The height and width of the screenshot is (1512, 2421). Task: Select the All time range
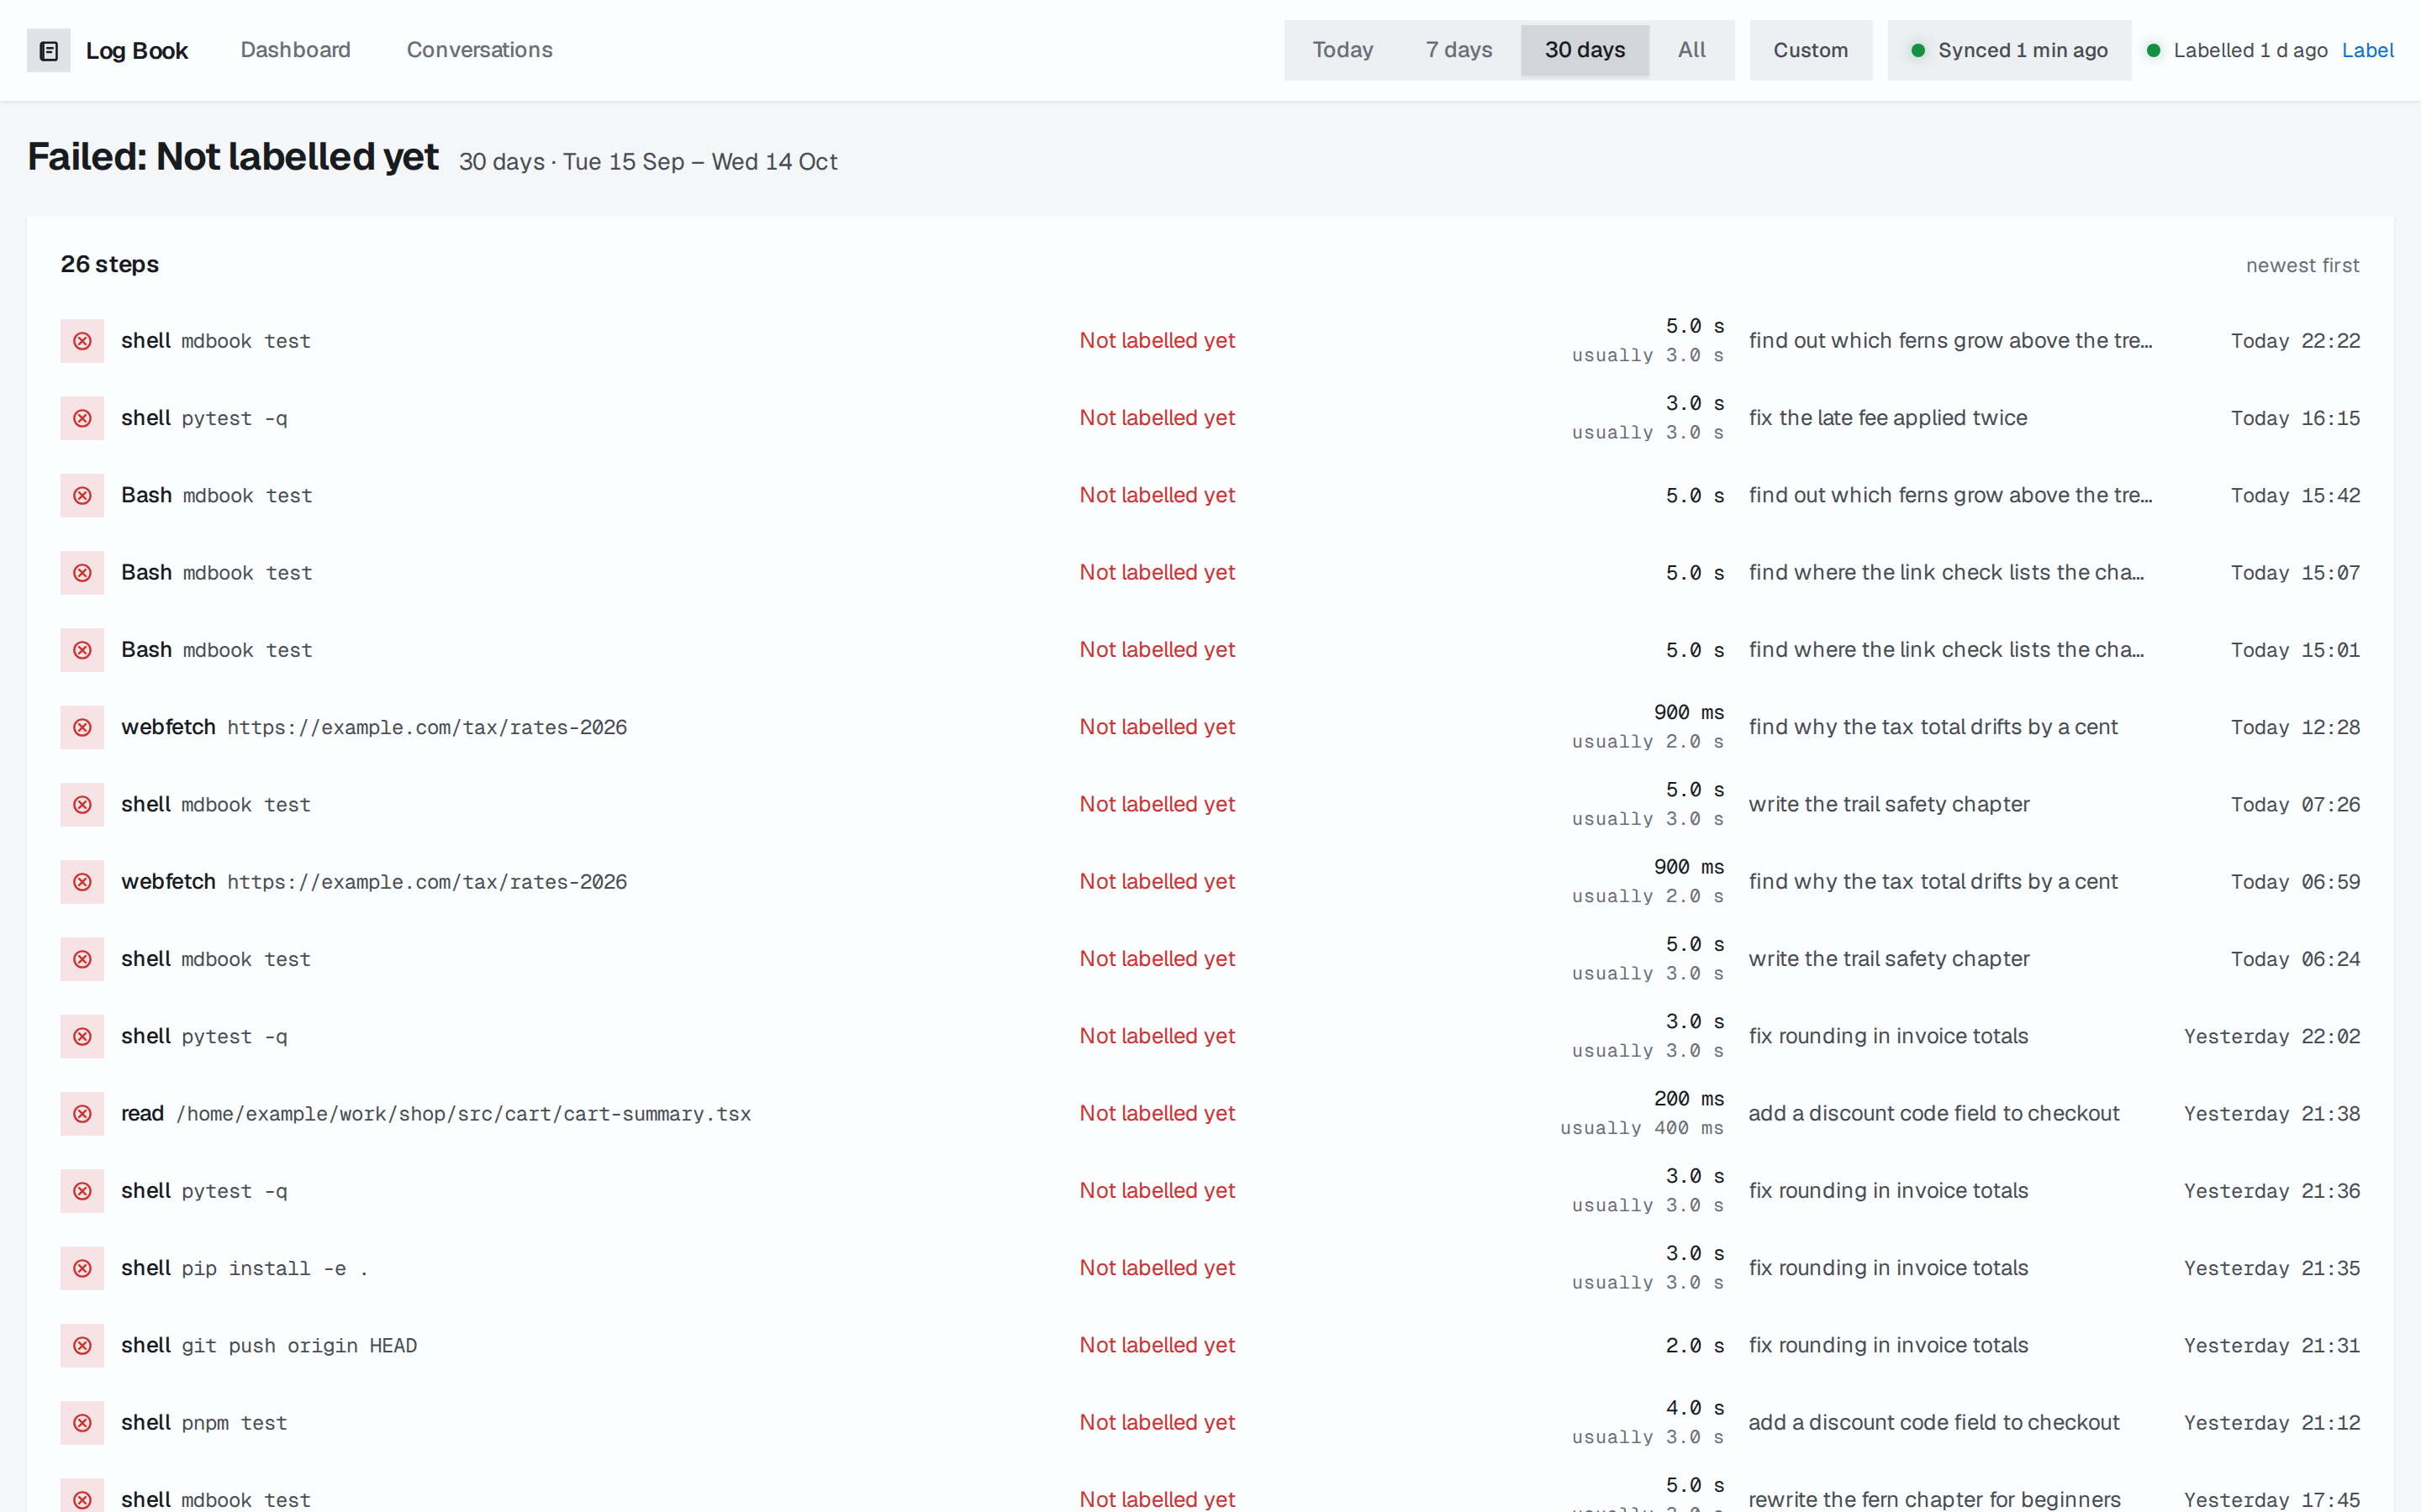pyautogui.click(x=1691, y=50)
